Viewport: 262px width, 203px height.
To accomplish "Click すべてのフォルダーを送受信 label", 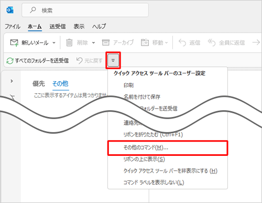I will coord(42,61).
